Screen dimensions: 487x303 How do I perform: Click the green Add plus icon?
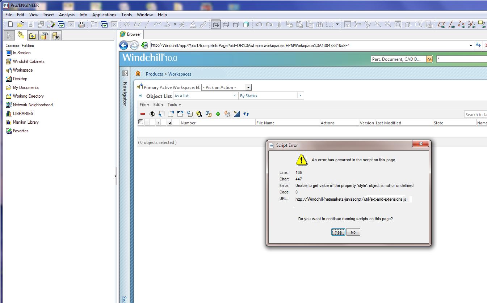pos(218,114)
